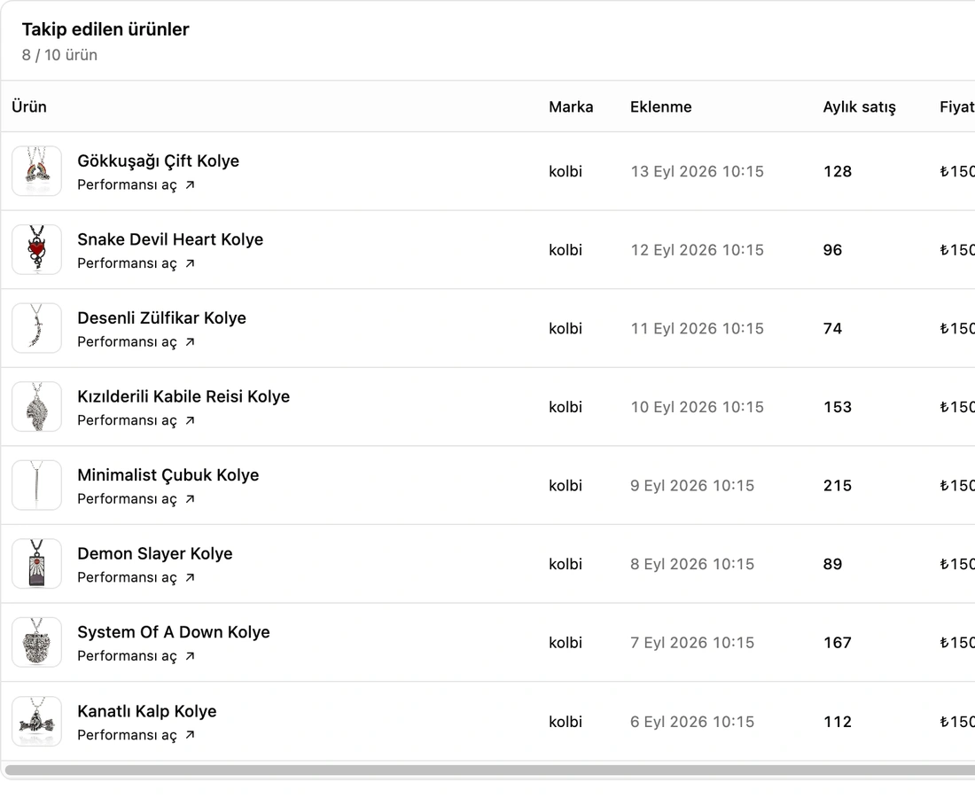Click the Ürün column header

point(29,106)
